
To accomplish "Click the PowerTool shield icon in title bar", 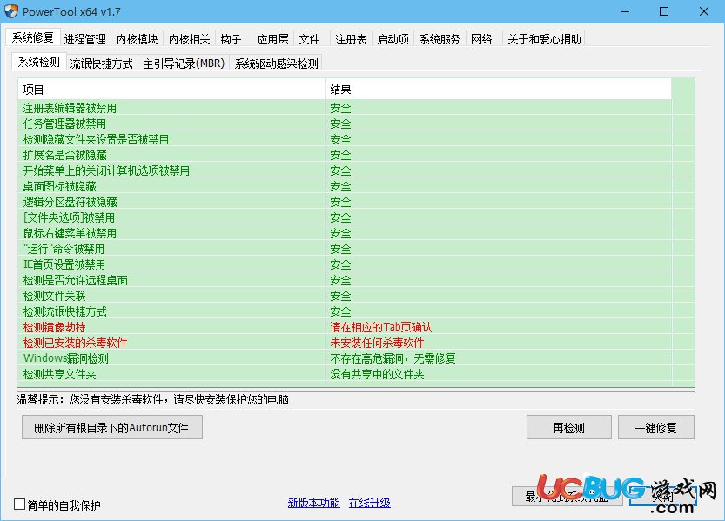I will pos(11,11).
